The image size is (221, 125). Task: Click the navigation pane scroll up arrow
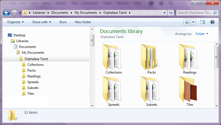click(92, 29)
